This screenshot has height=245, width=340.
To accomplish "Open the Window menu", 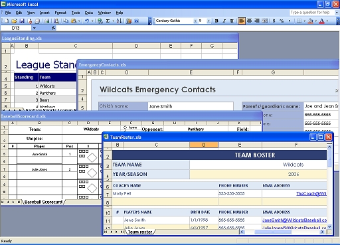I will pyautogui.click(x=104, y=13).
